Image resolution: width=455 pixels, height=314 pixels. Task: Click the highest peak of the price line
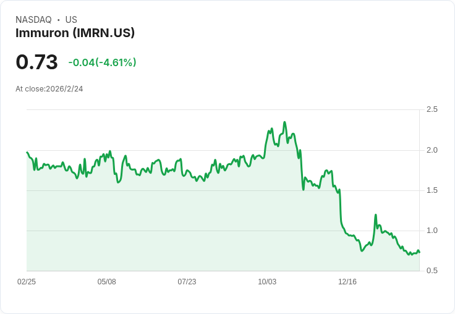tap(284, 122)
